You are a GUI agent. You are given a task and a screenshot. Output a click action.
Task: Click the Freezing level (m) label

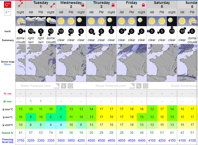pos(8,141)
